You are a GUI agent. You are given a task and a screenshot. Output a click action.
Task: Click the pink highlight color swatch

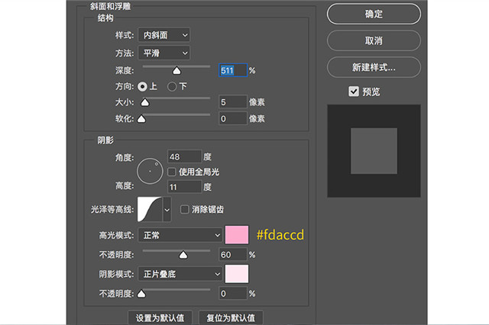click(x=237, y=236)
